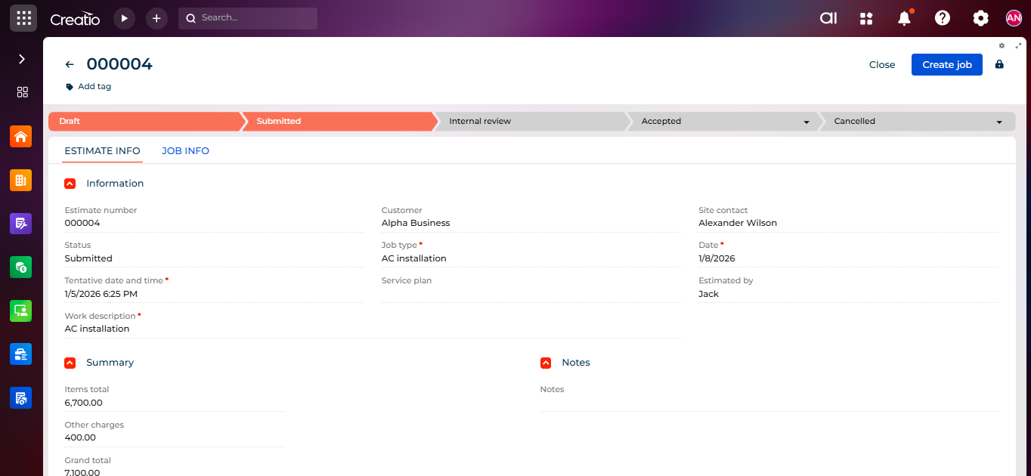Open the Creatio AI assistant icon

(x=828, y=18)
